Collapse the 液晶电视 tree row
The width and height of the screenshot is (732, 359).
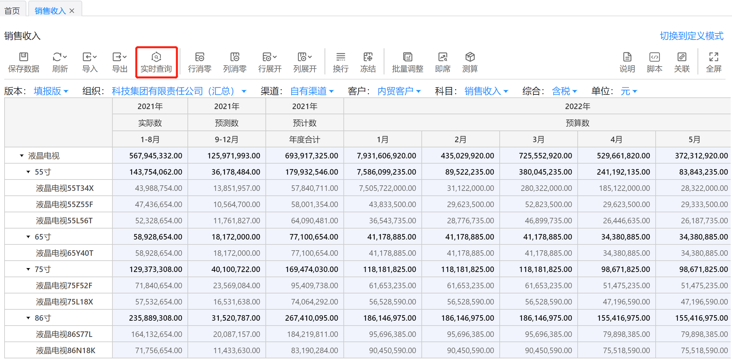22,156
